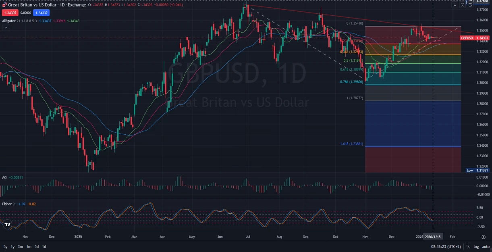Open the Alligator indicator legend
The width and height of the screenshot is (492, 252).
(x=9, y=21)
